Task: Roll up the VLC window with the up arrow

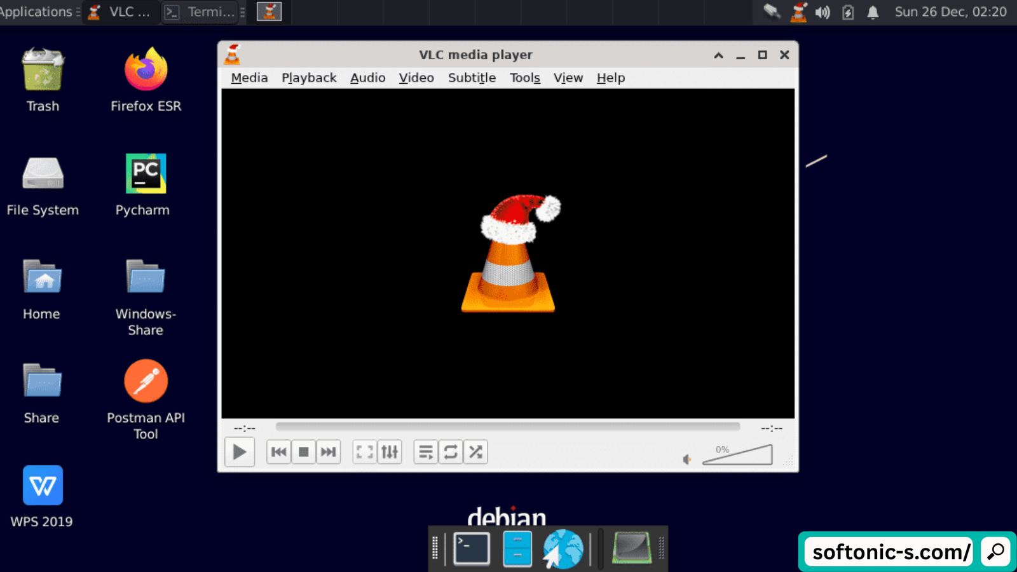Action: click(x=718, y=55)
